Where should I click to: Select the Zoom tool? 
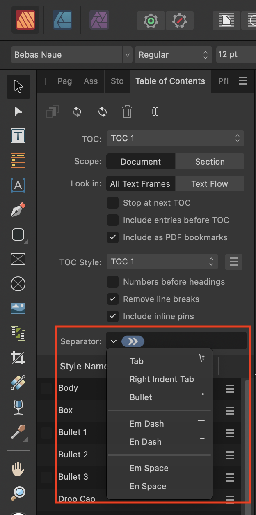click(18, 492)
